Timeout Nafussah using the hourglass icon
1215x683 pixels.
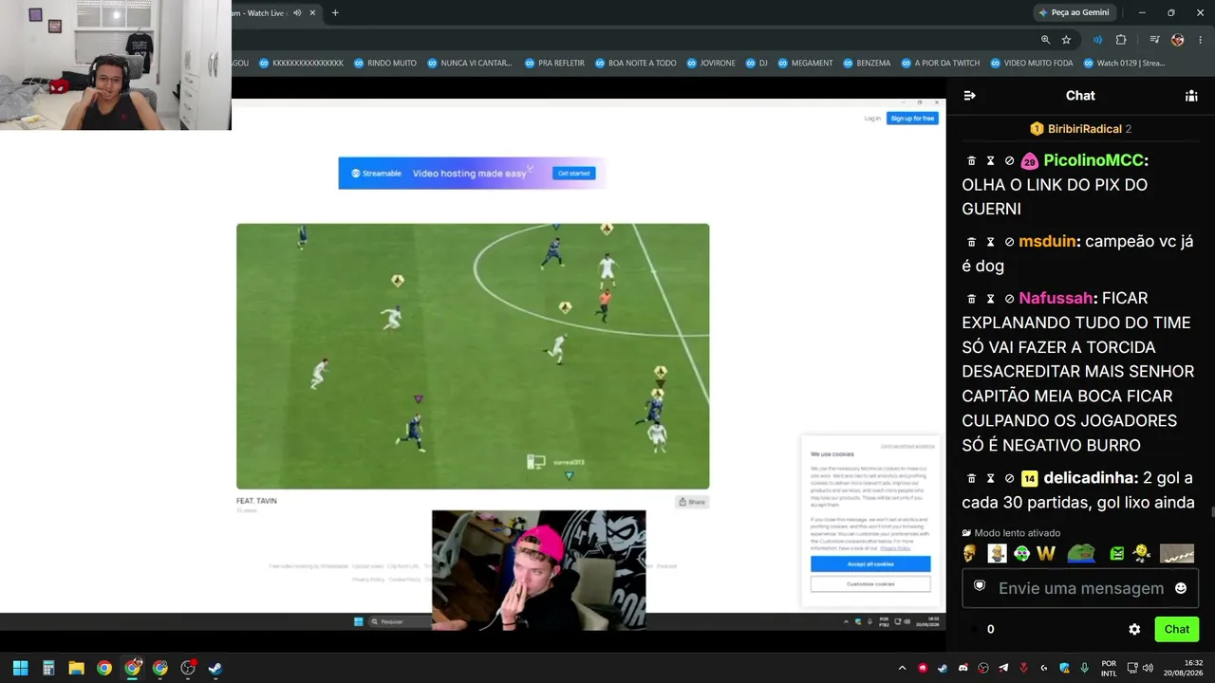[x=990, y=299]
